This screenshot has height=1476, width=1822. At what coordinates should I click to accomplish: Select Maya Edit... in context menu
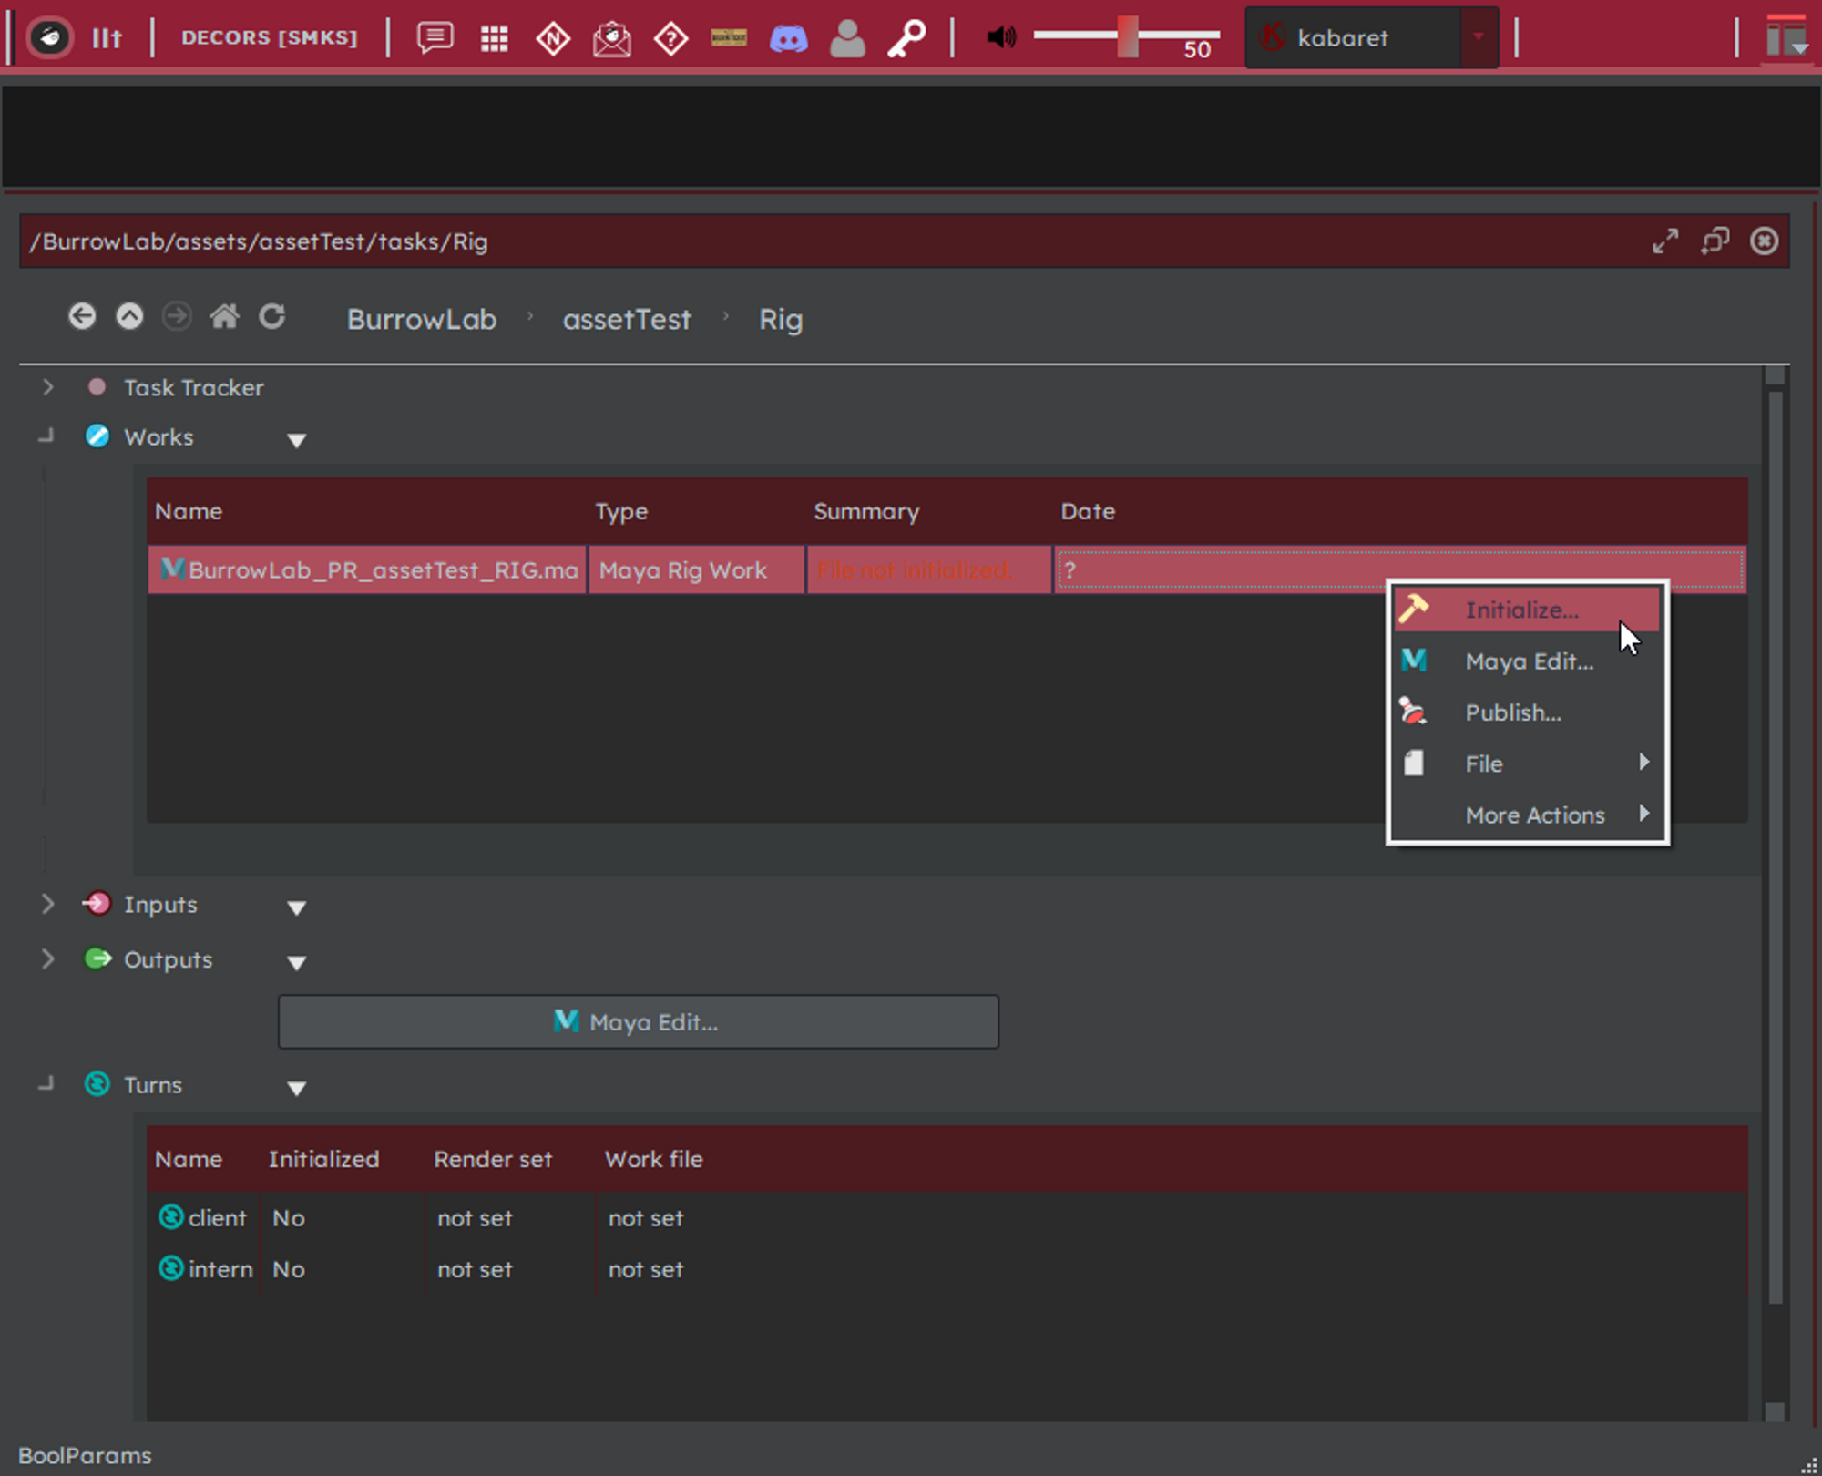coord(1527,661)
